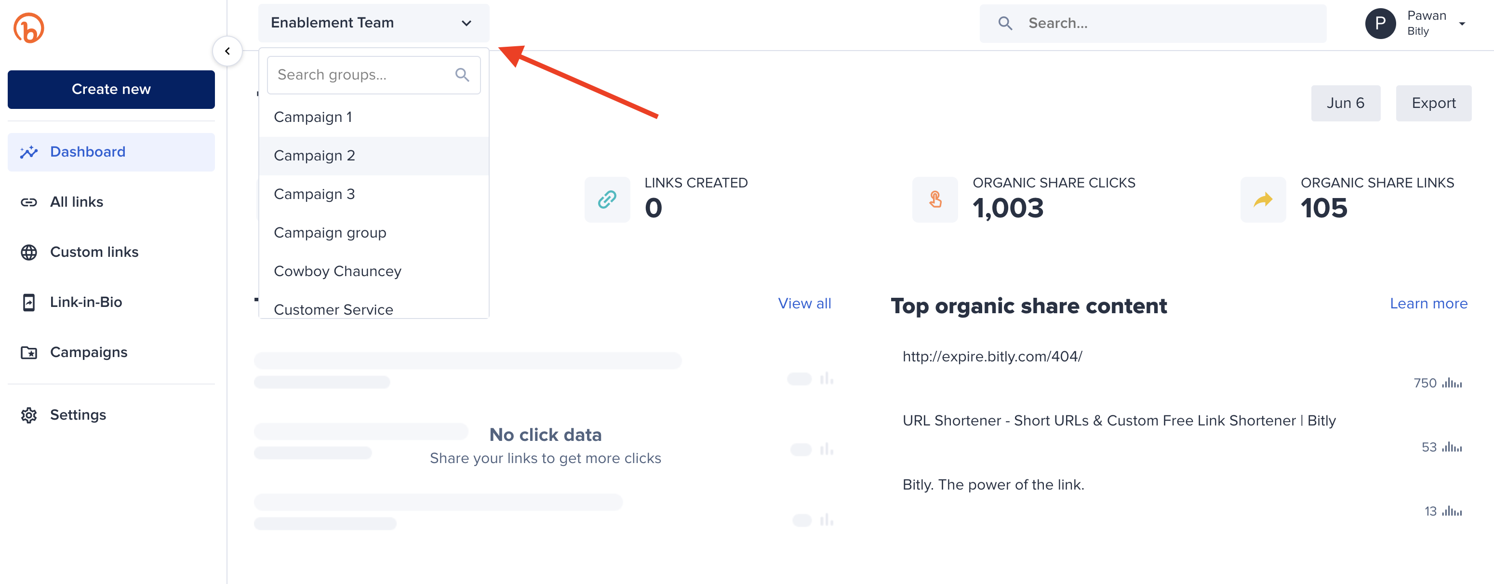Click the URL Shortener - Short URLs entry

tap(1120, 421)
